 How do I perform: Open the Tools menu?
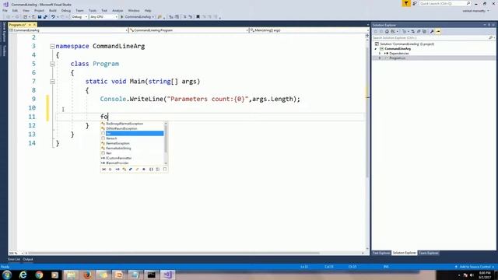tap(93, 10)
